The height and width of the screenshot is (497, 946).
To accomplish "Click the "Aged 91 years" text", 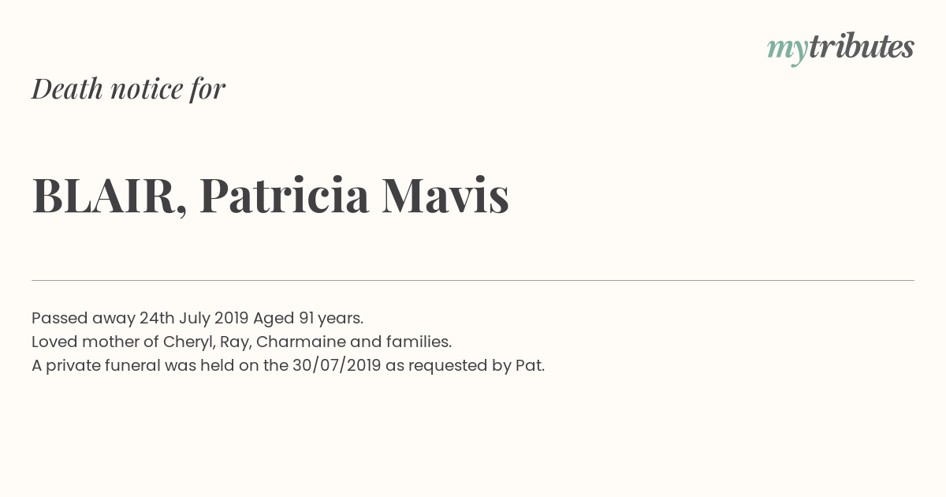I will point(308,319).
